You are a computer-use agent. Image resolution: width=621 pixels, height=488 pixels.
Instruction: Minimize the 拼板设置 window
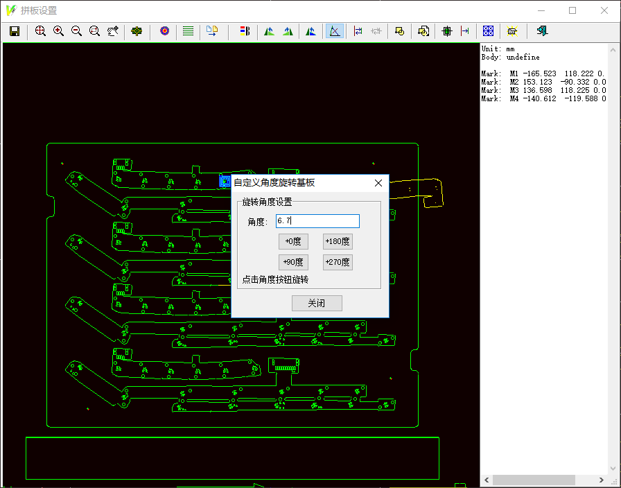pos(541,10)
